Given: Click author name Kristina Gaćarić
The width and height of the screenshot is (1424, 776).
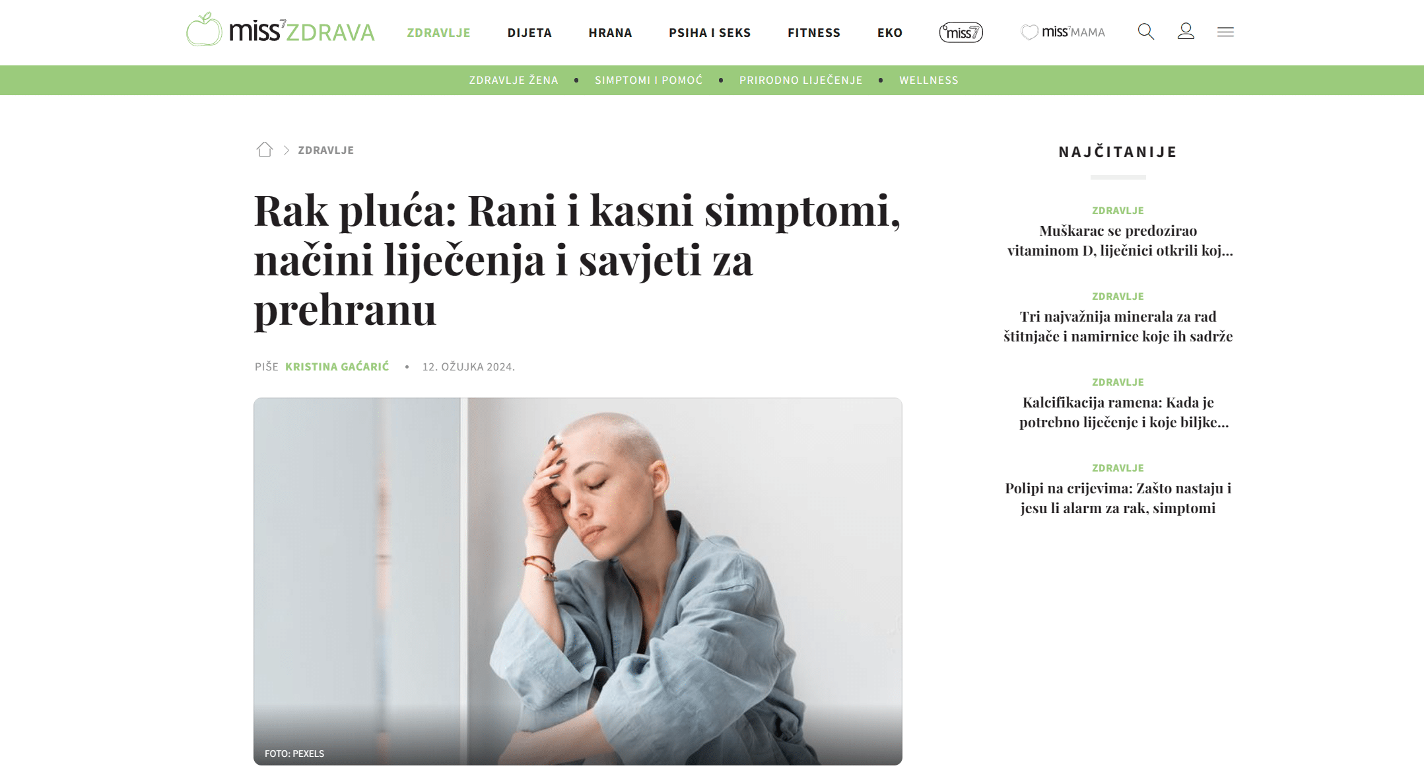Looking at the screenshot, I should [337, 367].
